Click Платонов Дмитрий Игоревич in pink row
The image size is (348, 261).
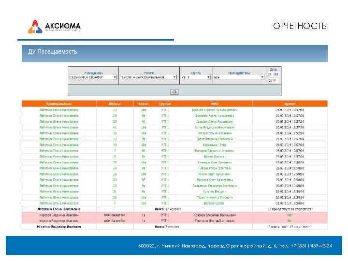coord(215,221)
